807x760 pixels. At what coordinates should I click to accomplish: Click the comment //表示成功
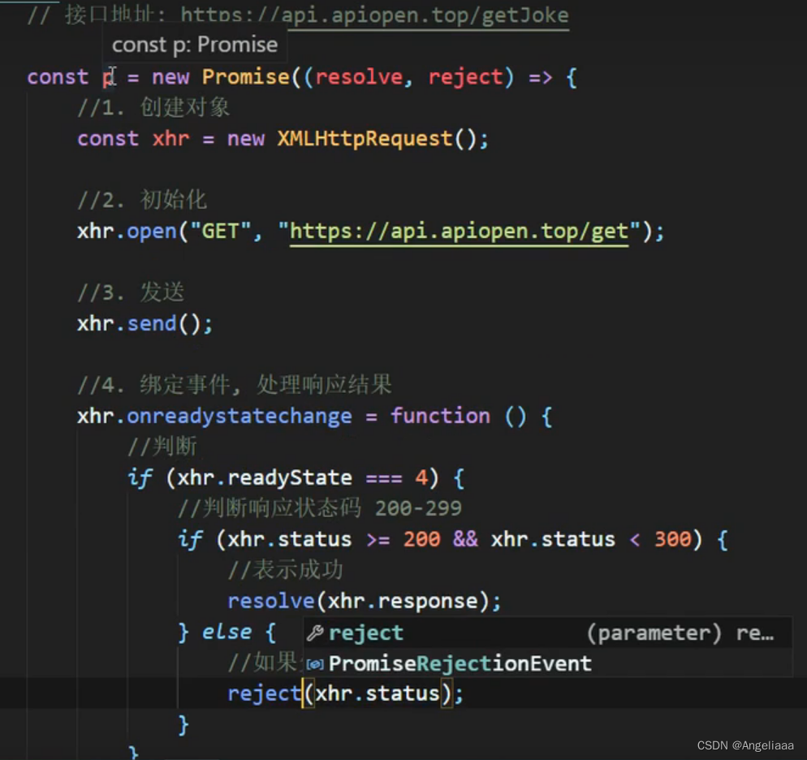[285, 570]
